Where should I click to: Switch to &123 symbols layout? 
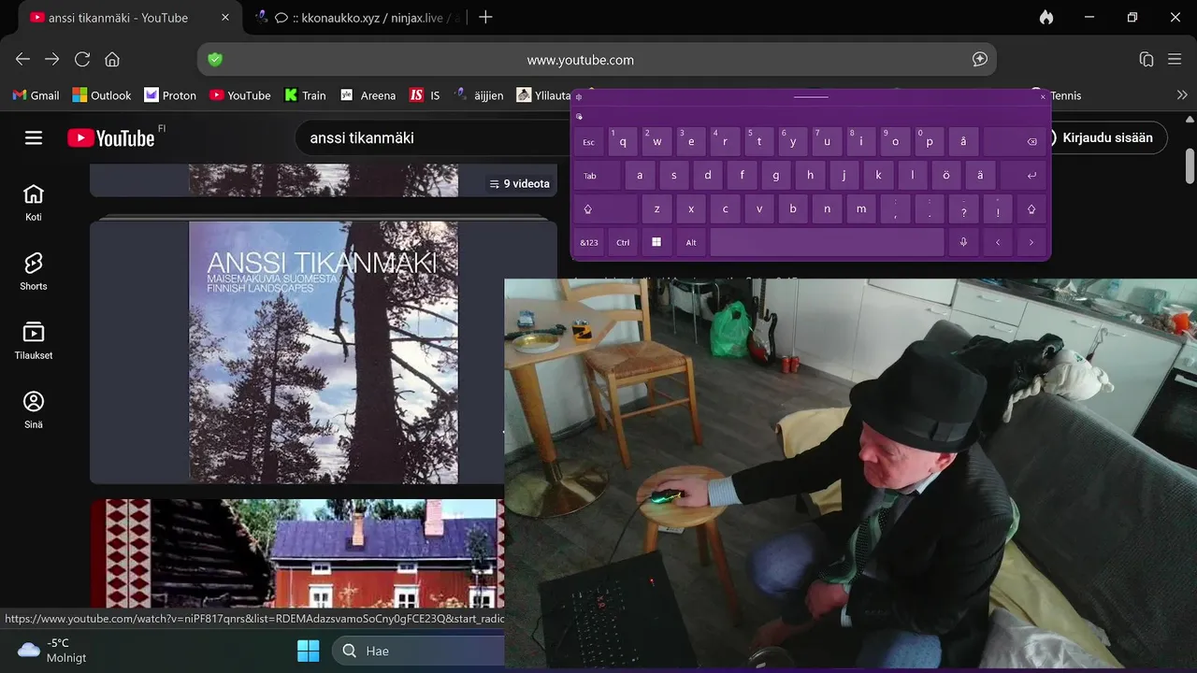tap(589, 242)
